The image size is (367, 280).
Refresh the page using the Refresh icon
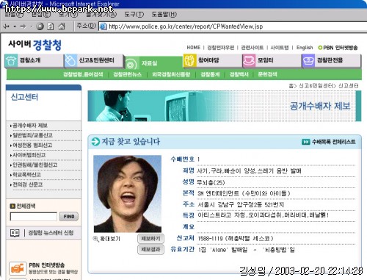click(51, 26)
